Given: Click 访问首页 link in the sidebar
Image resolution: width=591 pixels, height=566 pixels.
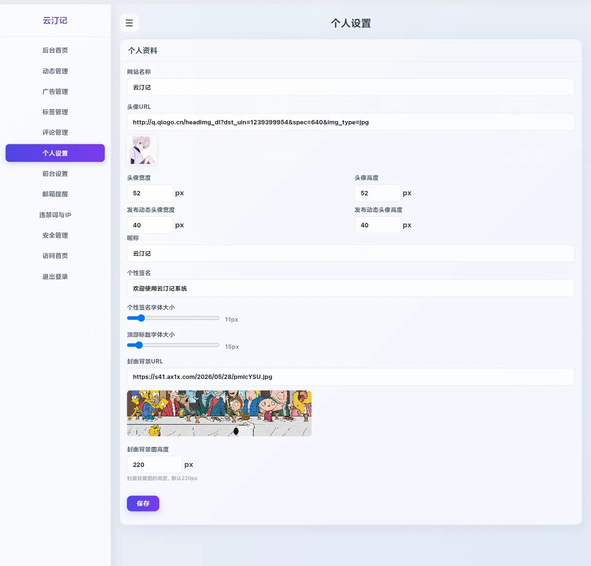Looking at the screenshot, I should point(55,256).
